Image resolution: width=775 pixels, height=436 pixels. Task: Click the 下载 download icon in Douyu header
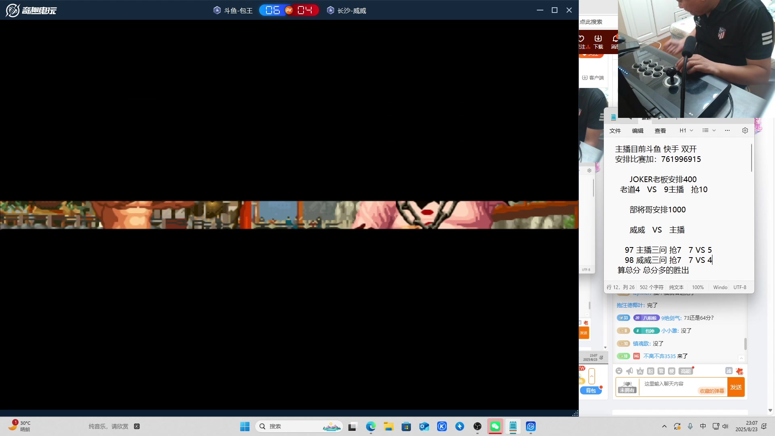click(598, 42)
